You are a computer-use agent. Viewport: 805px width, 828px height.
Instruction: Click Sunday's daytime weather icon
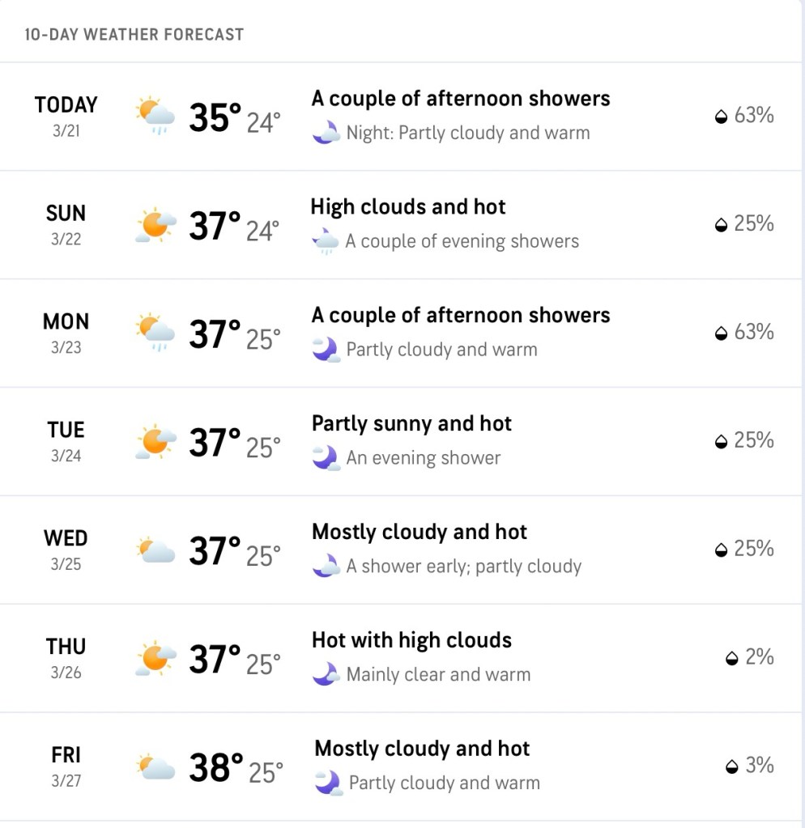pyautogui.click(x=155, y=224)
